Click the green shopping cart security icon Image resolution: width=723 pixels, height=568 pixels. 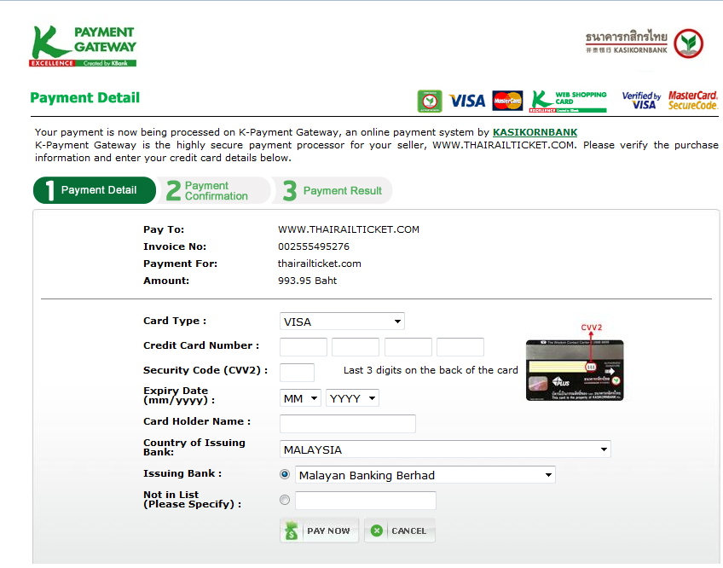point(430,101)
